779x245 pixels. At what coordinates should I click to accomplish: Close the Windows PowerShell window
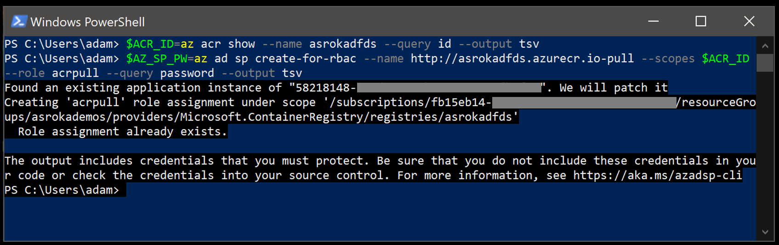pyautogui.click(x=749, y=22)
